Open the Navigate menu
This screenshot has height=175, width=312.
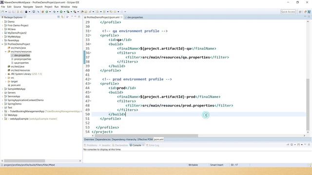[28, 7]
